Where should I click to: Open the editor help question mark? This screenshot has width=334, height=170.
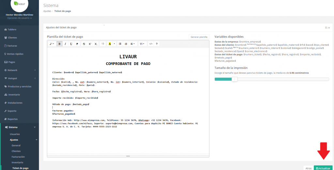(157, 44)
